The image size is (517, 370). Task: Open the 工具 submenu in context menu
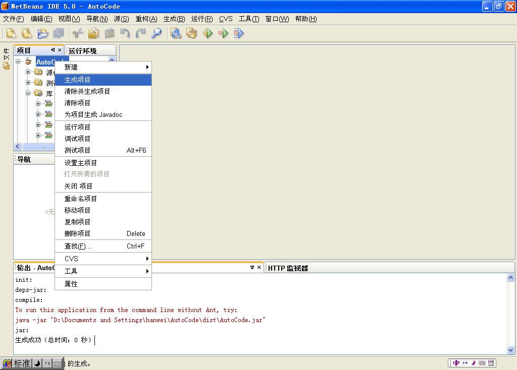103,271
